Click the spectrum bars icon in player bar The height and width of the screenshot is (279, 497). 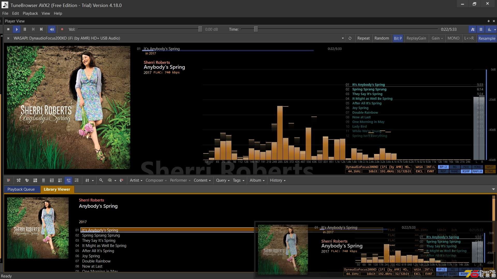(489, 29)
